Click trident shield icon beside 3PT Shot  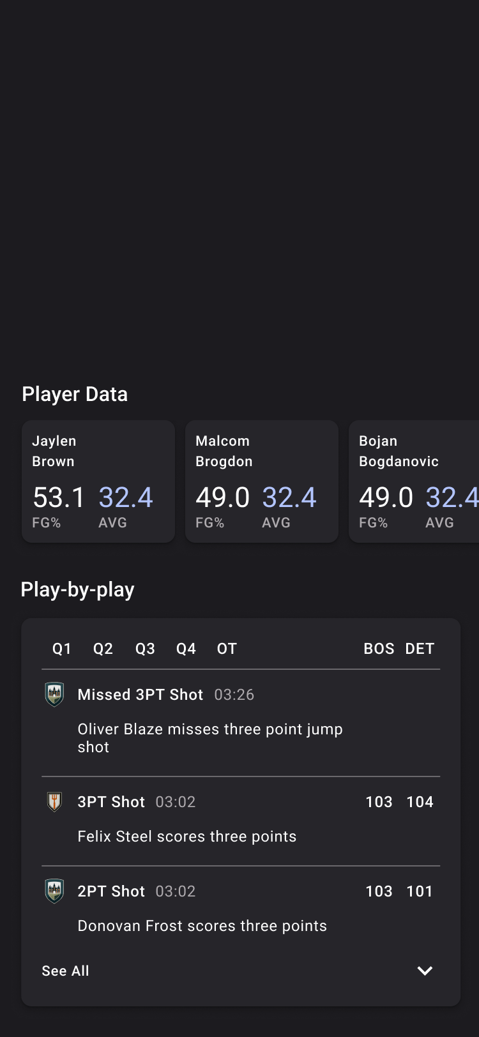click(x=54, y=801)
